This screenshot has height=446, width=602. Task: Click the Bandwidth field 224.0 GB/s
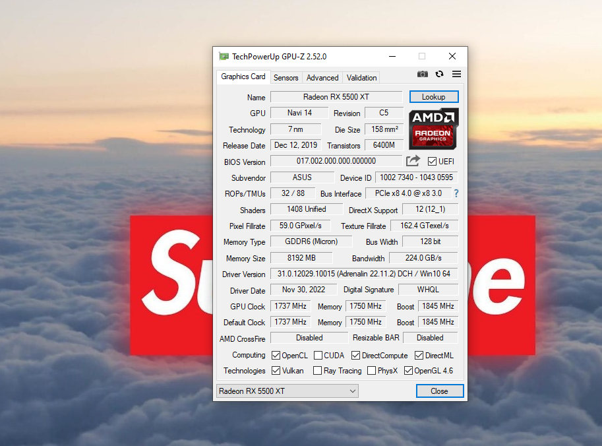[x=423, y=258]
